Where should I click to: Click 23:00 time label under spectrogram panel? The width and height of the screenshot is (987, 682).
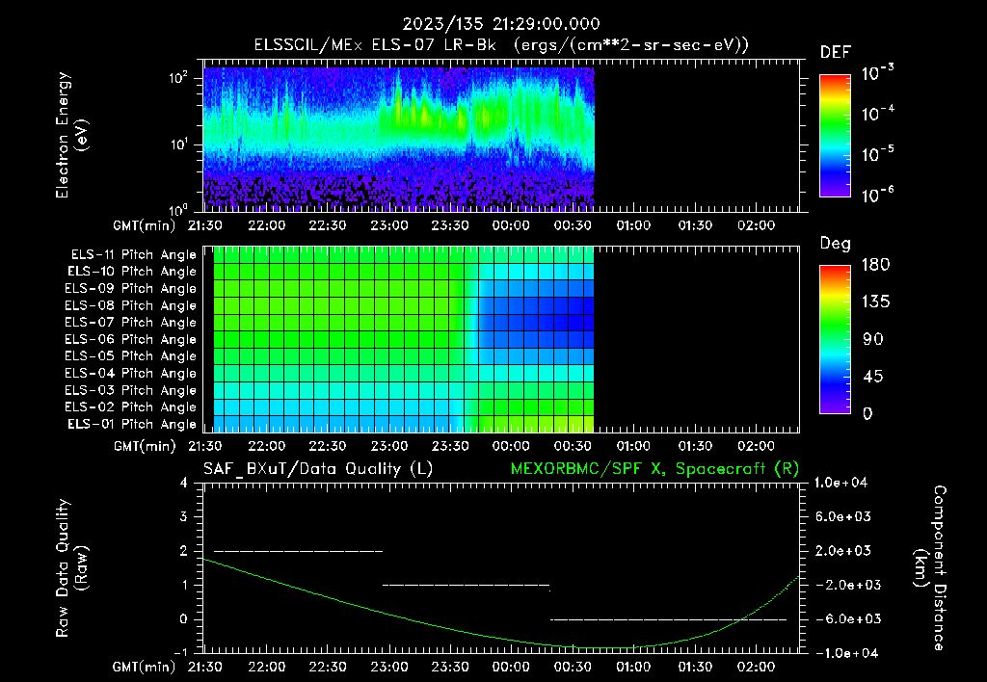[388, 225]
